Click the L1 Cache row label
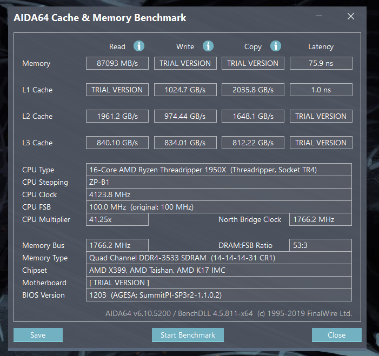This screenshot has width=379, height=356. tap(37, 90)
